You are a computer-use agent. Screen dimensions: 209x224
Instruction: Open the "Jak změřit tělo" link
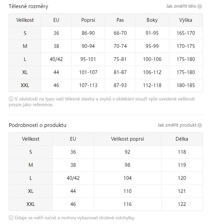[181, 6]
